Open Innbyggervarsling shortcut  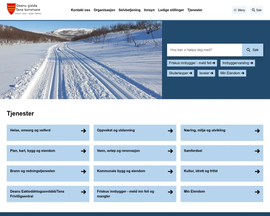pos(238,63)
